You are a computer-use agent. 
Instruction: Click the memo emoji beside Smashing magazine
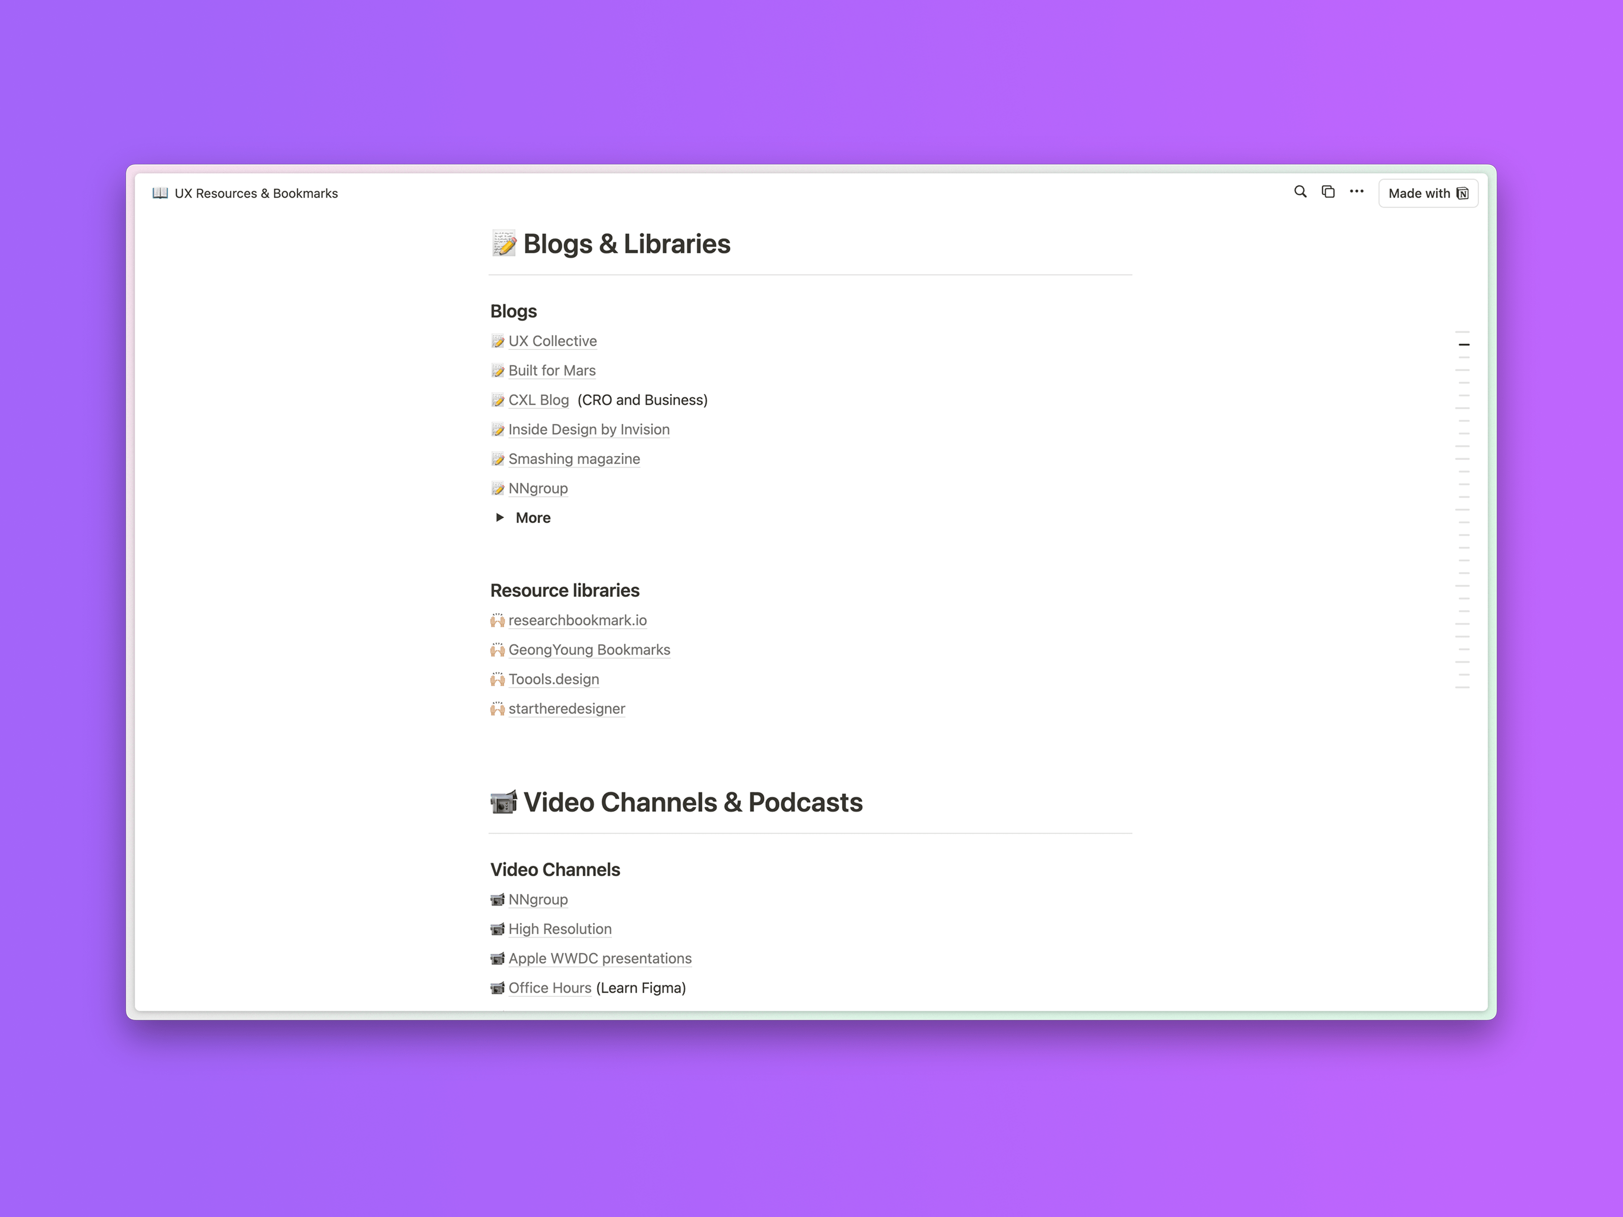pyautogui.click(x=498, y=458)
